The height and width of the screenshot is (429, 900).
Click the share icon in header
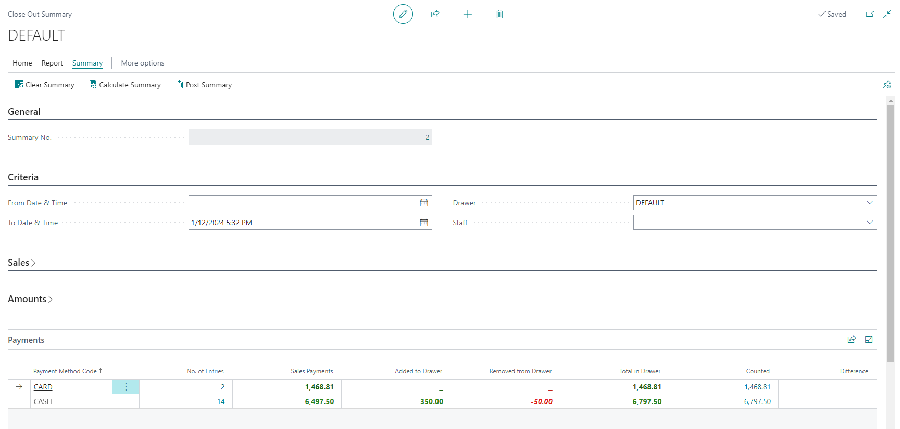[435, 14]
